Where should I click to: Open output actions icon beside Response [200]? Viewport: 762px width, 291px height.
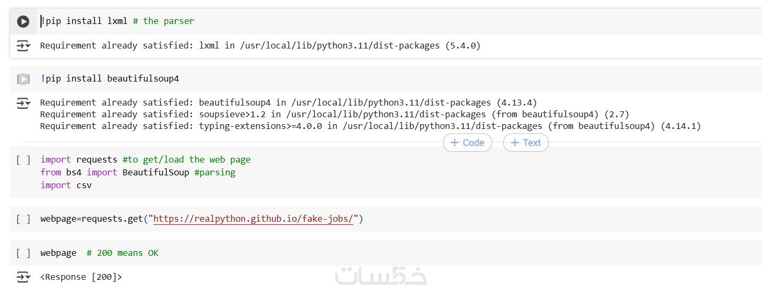coord(23,277)
